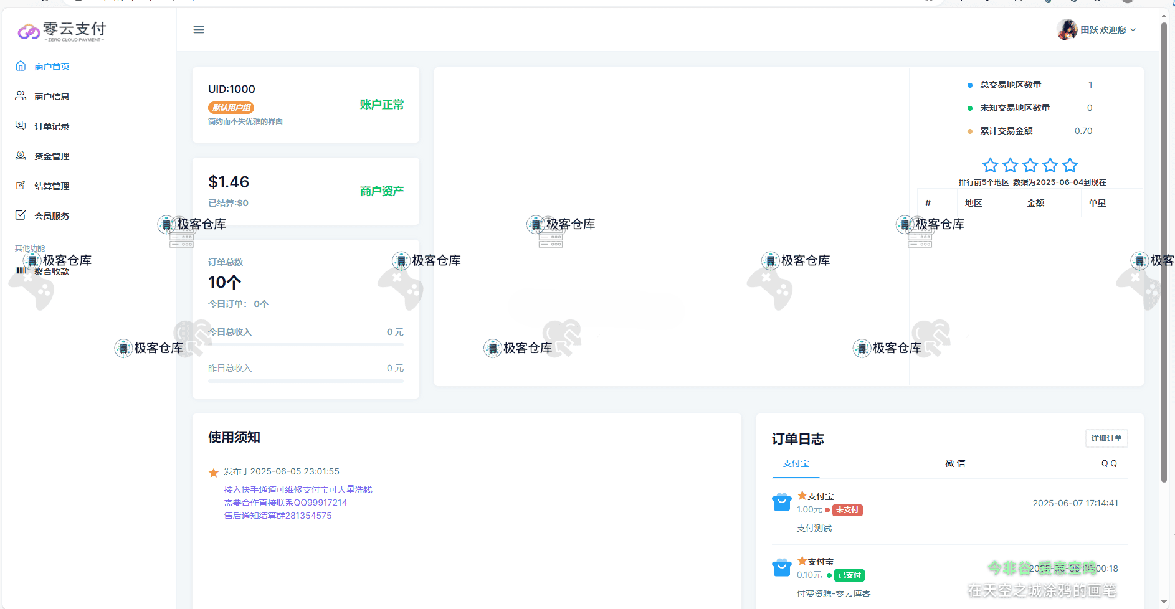1175x609 pixels.
Task: Click the orange star beside the notice date
Action: point(214,473)
